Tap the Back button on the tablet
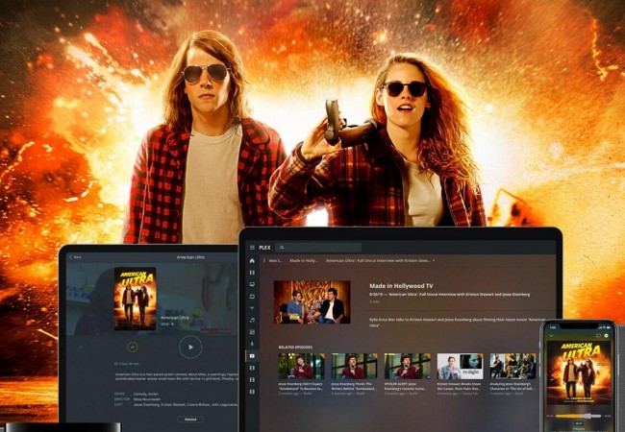This screenshot has height=432, width=625. (x=75, y=257)
